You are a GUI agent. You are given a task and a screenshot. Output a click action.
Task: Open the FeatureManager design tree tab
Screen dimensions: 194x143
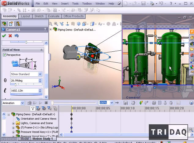tap(4, 24)
